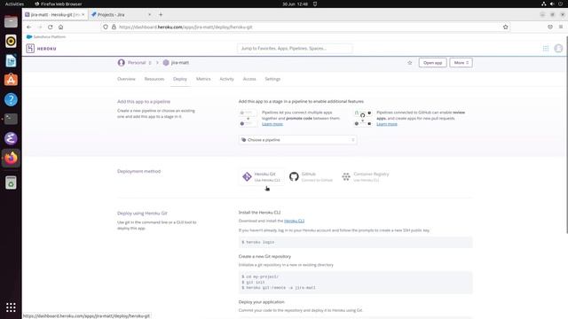Click the heroku login command block
Viewport: 568px width, 319px height.
355,242
